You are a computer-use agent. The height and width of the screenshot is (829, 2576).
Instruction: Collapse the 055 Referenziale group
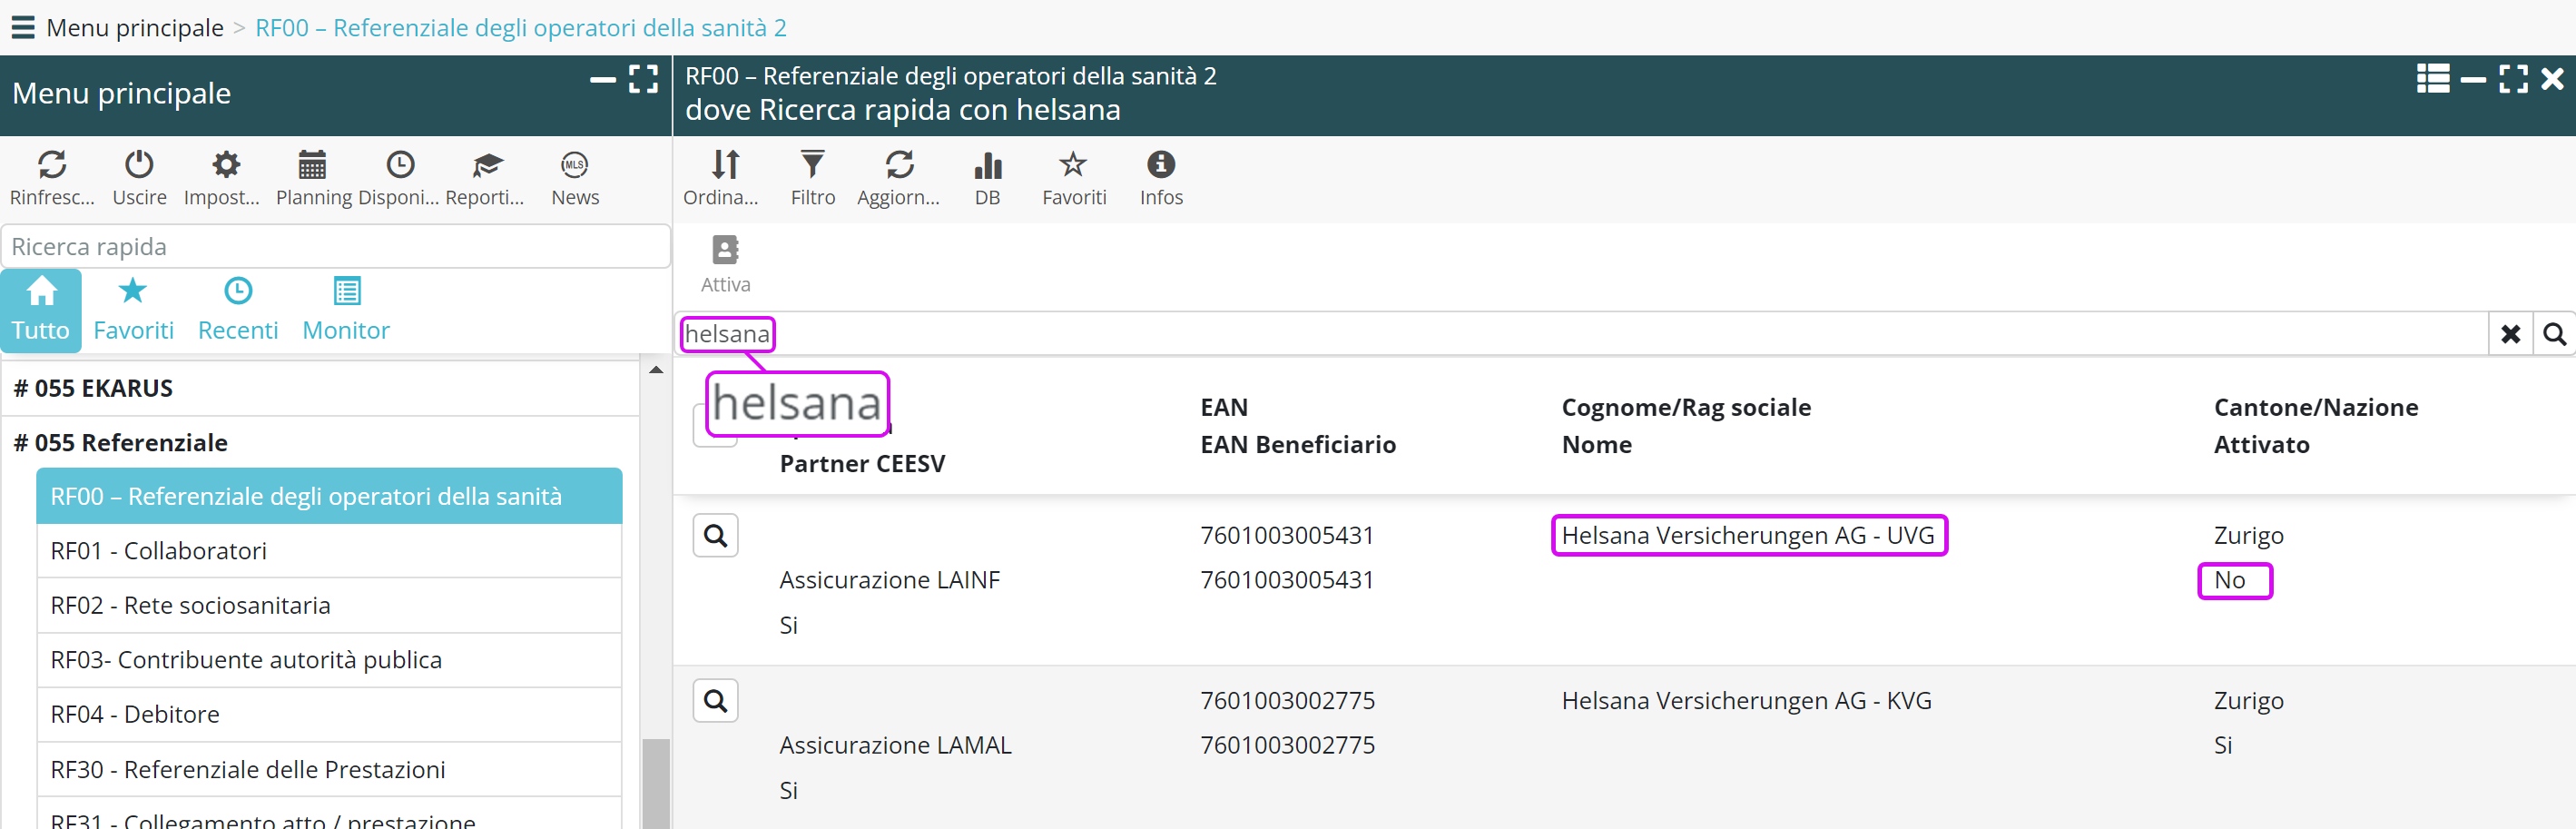pyautogui.click(x=120, y=442)
